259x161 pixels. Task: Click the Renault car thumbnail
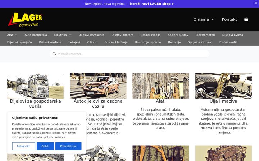[x=98, y=86]
